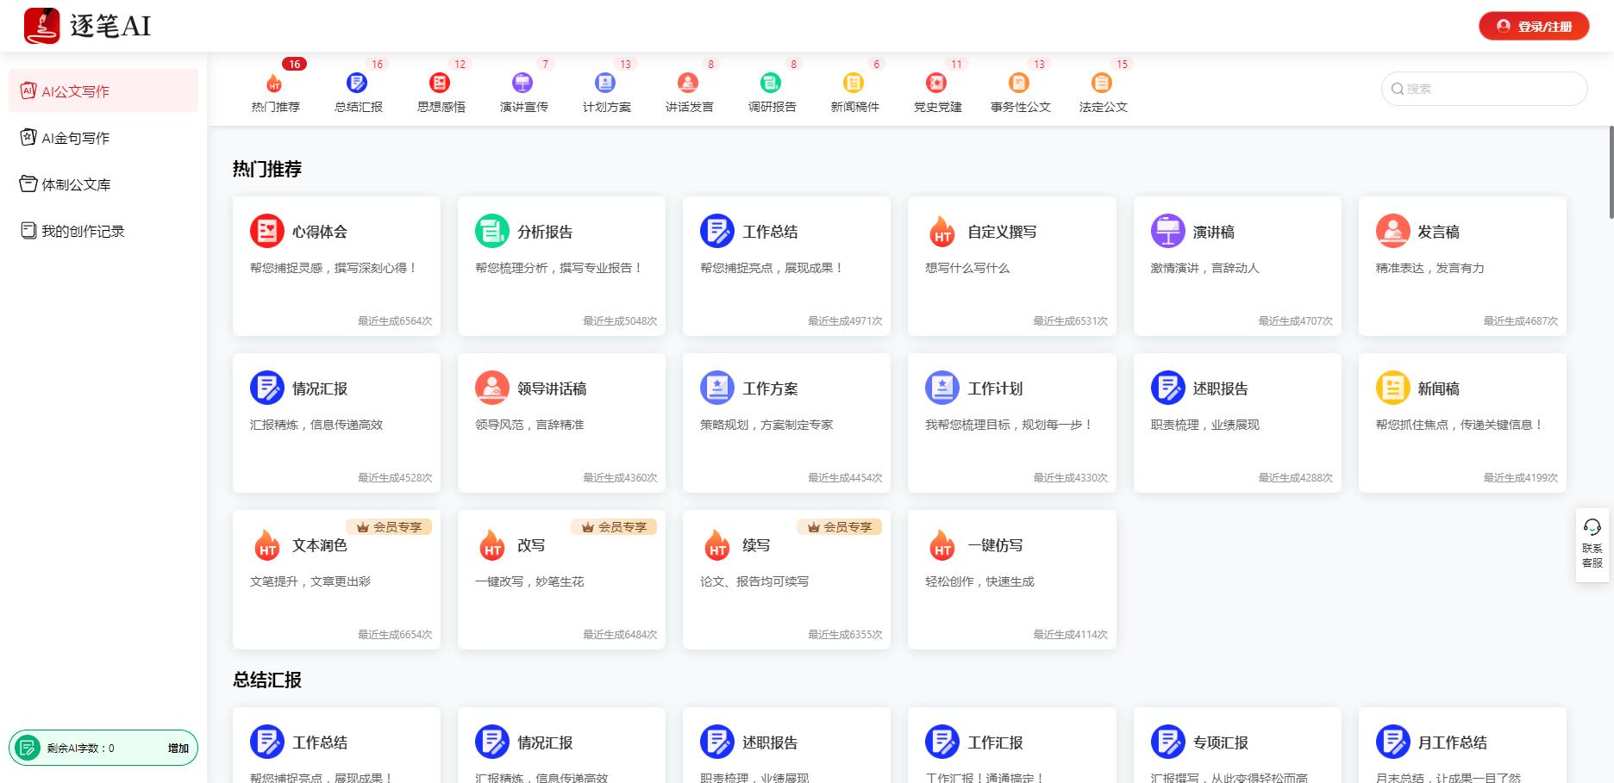Select the 分析报告 green icon
This screenshot has width=1614, height=783.
[x=491, y=231]
